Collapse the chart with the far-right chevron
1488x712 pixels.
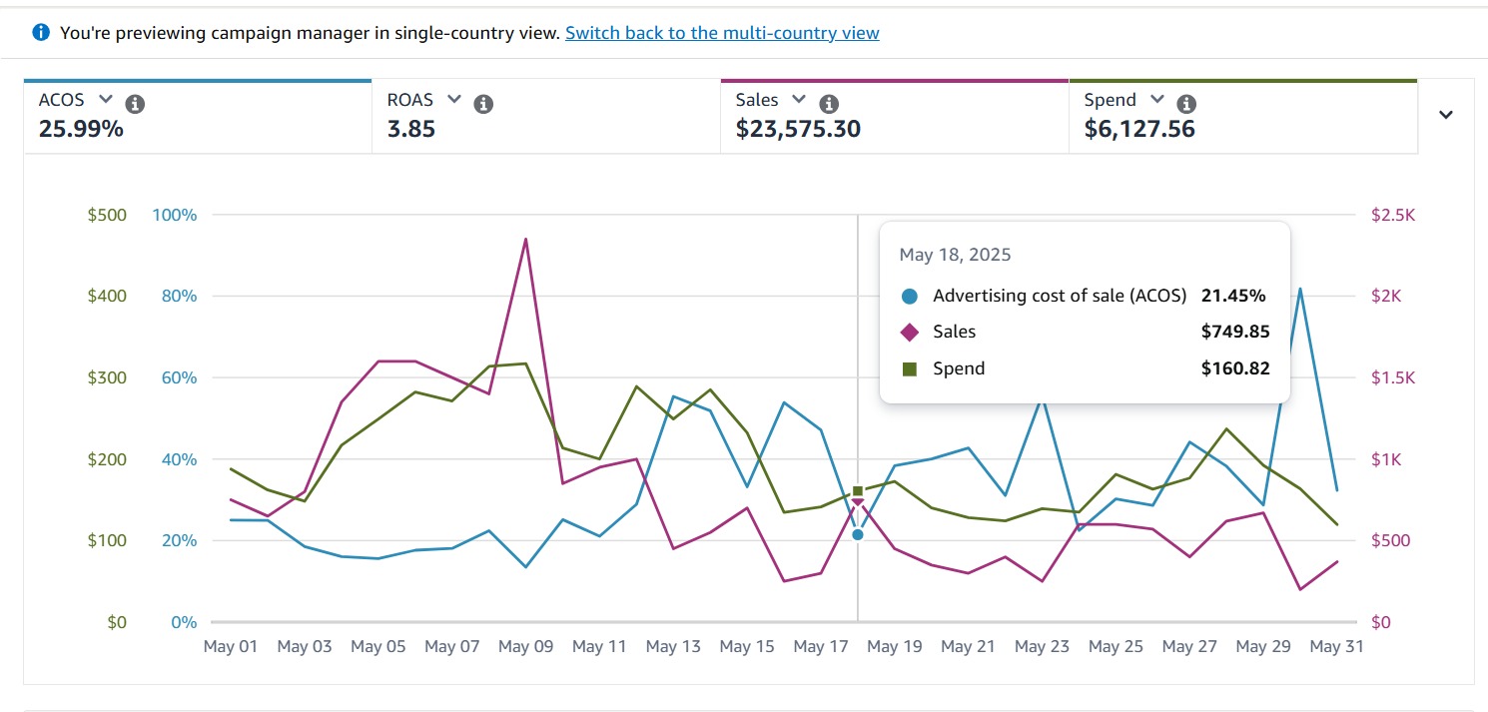pos(1445,115)
